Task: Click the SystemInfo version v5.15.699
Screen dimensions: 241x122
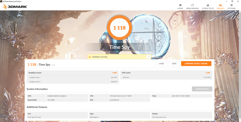Action: (51, 100)
